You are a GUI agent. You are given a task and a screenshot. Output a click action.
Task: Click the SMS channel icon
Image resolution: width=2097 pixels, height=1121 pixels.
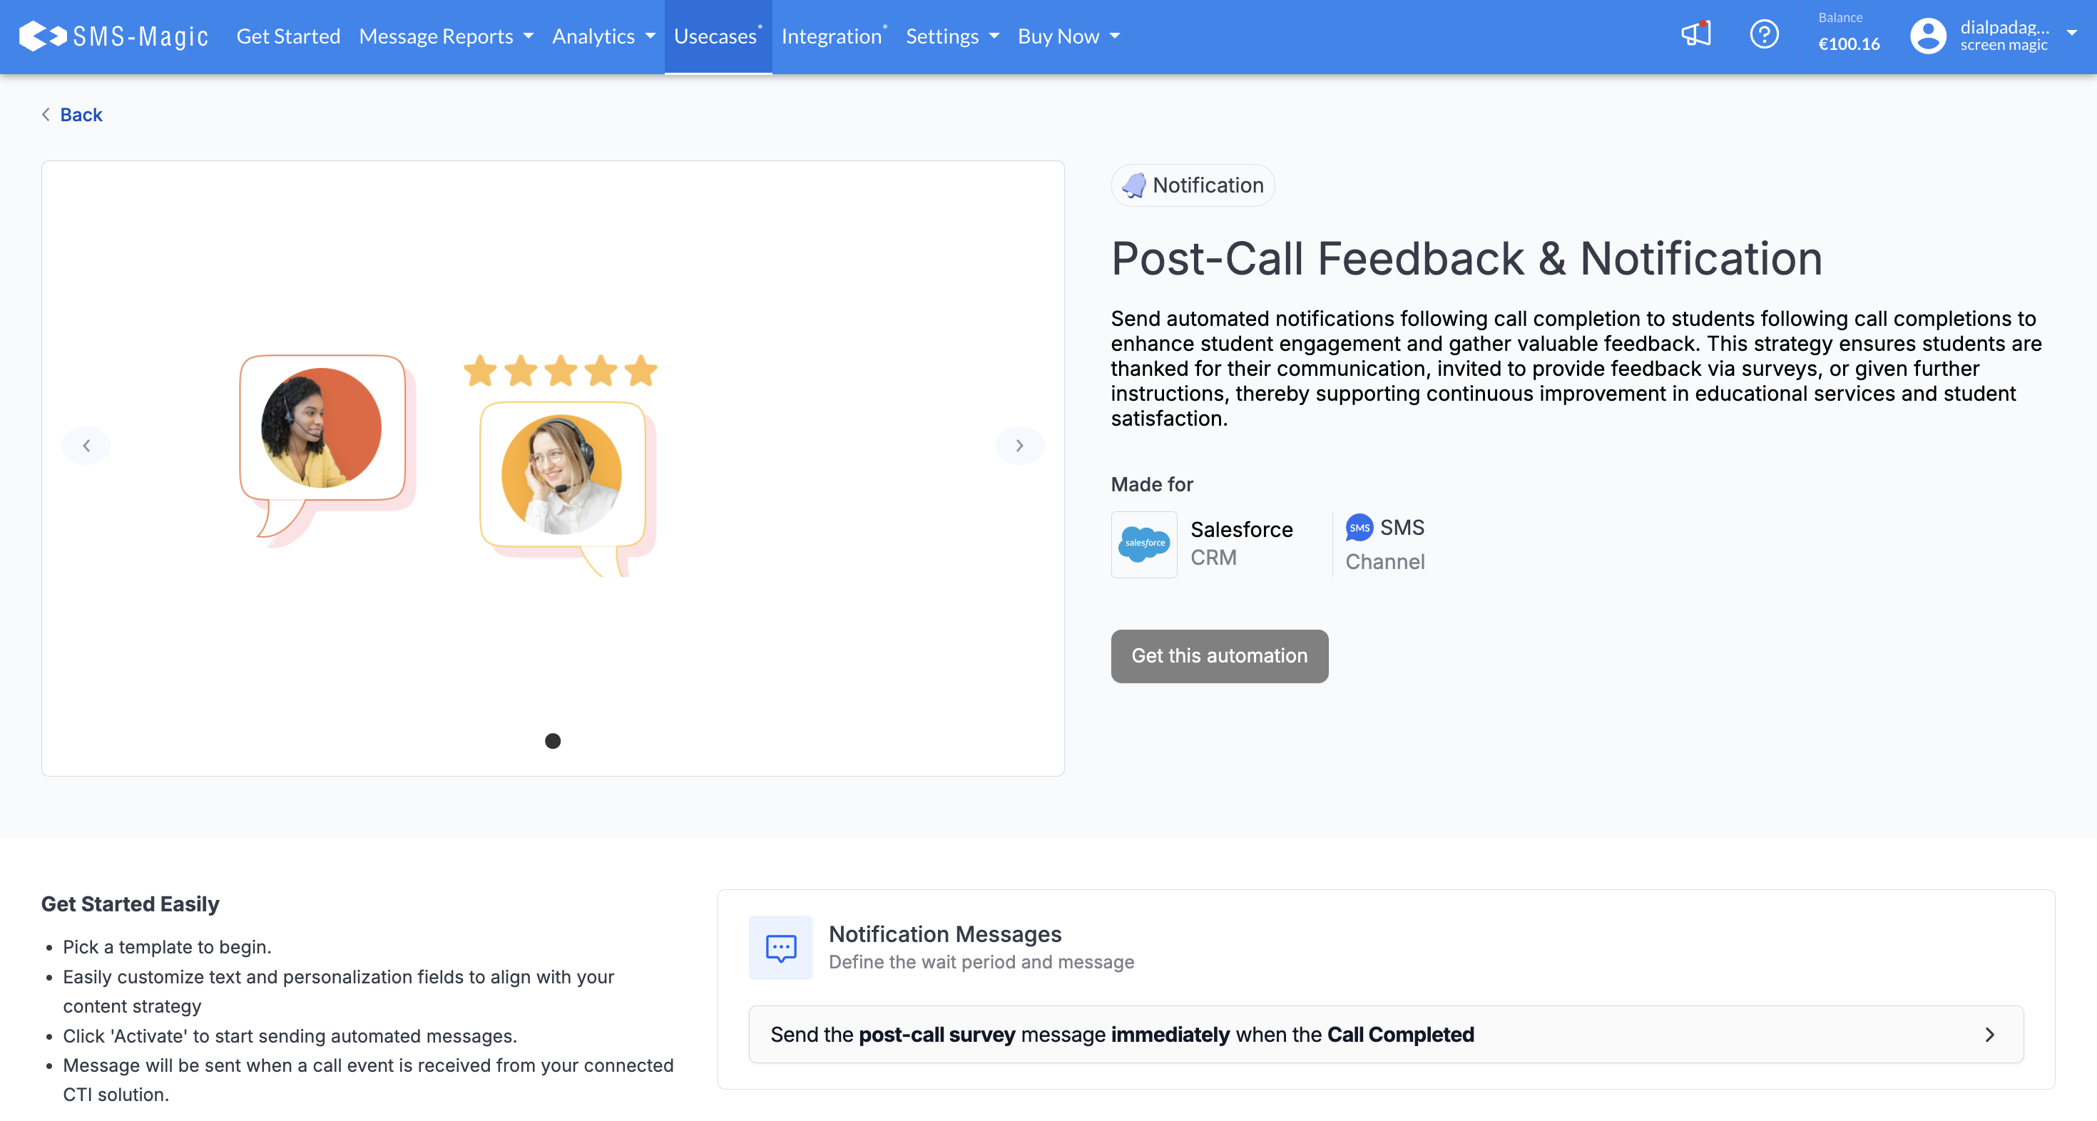(1359, 528)
